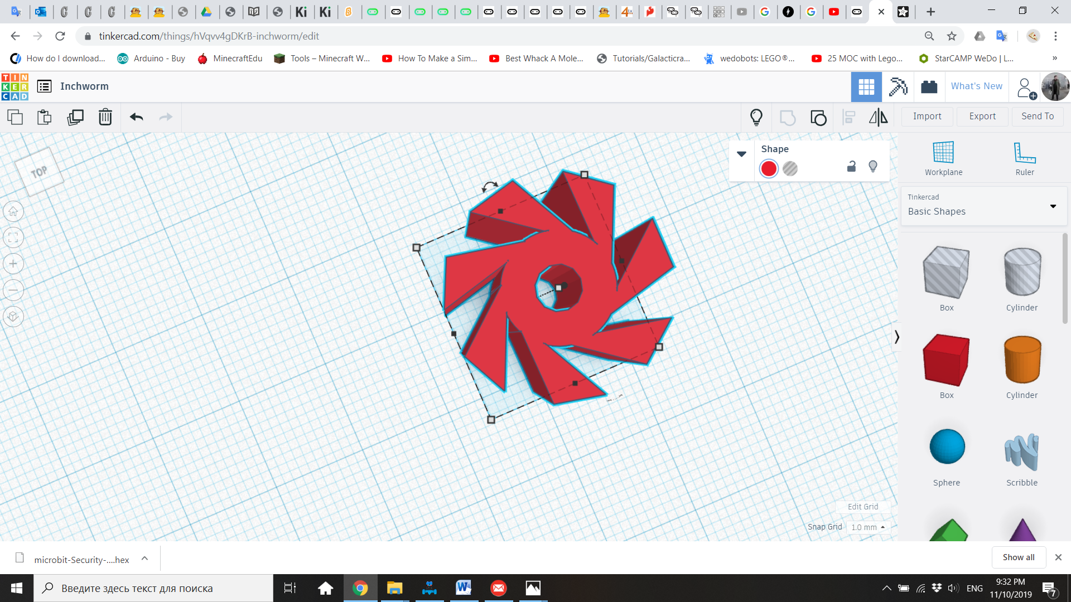Toggle shape visibility lightbulb in panel
The width and height of the screenshot is (1071, 602).
pos(873,166)
